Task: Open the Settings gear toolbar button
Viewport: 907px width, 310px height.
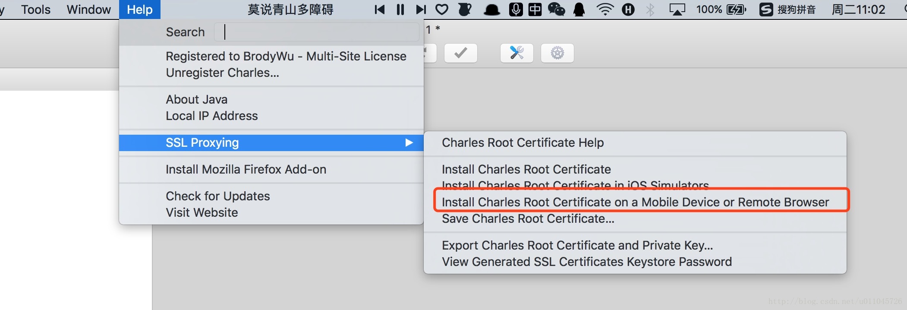Action: pyautogui.click(x=557, y=53)
